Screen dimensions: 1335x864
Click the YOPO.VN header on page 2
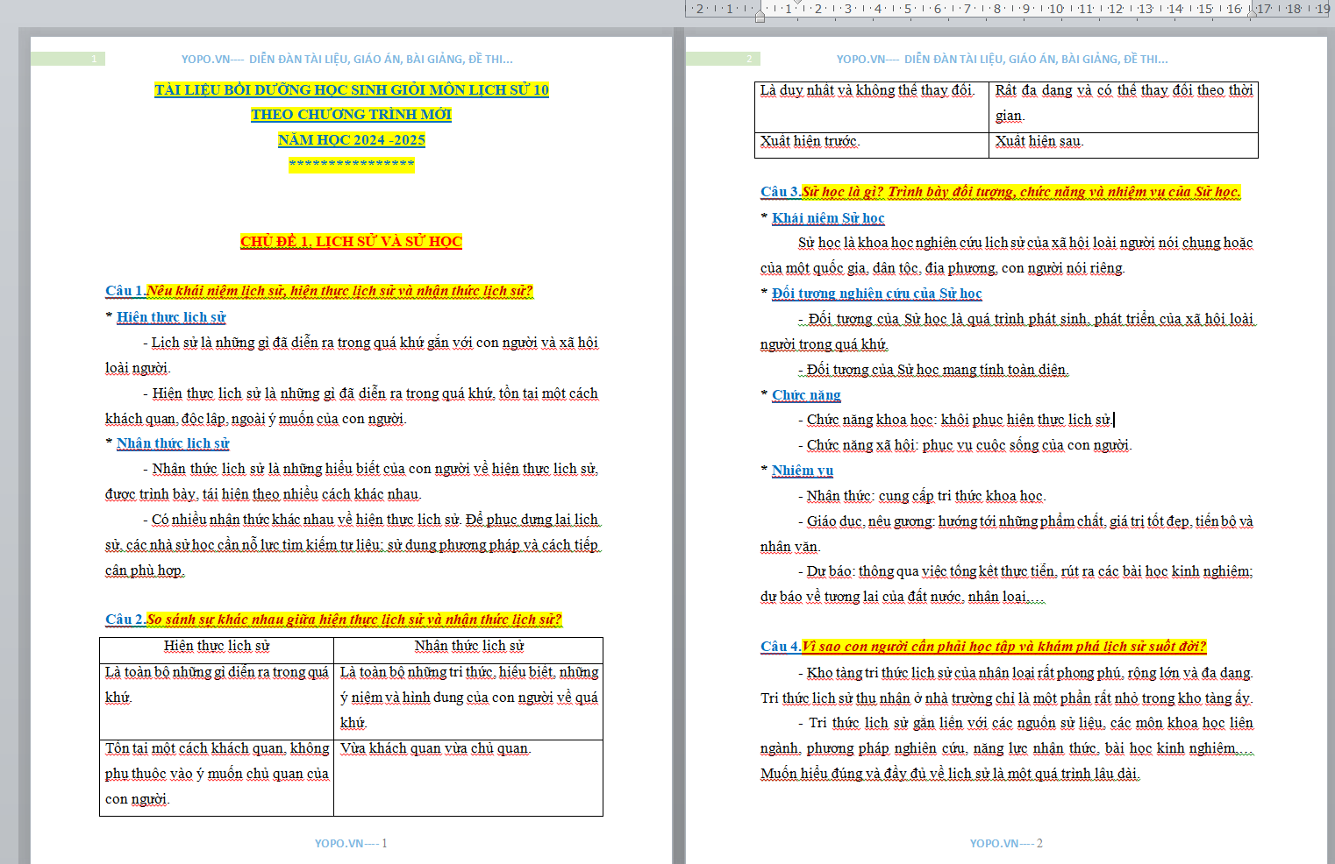(1003, 60)
